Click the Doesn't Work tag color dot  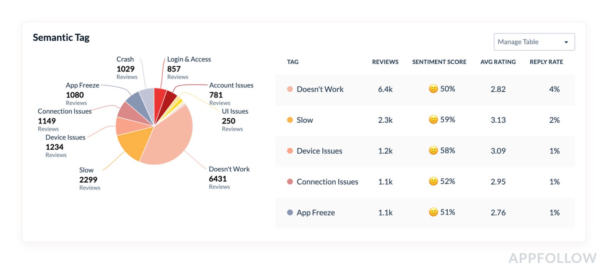pyautogui.click(x=290, y=89)
